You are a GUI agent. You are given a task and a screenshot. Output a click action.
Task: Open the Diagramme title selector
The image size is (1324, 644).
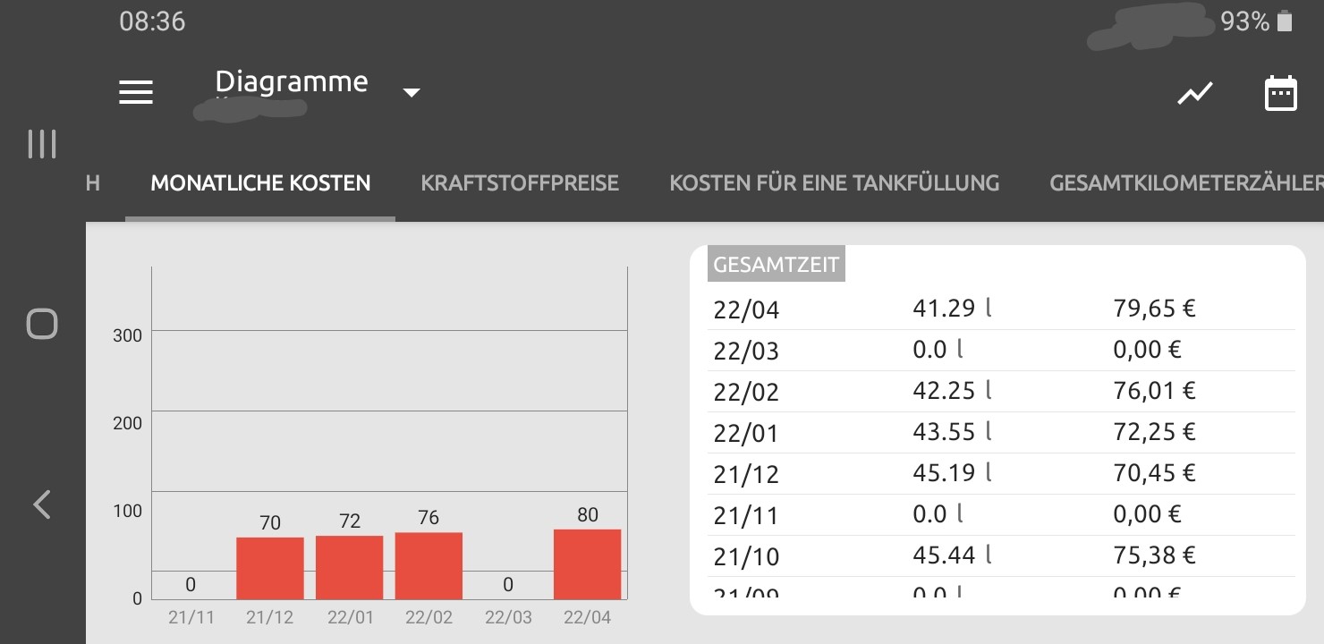tap(292, 81)
